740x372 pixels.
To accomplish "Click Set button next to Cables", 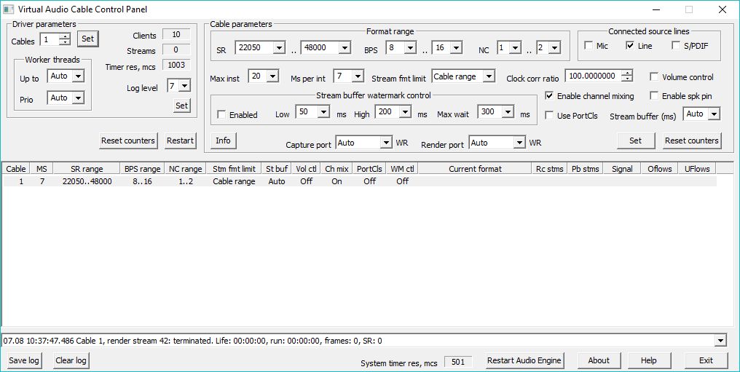I will [88, 39].
